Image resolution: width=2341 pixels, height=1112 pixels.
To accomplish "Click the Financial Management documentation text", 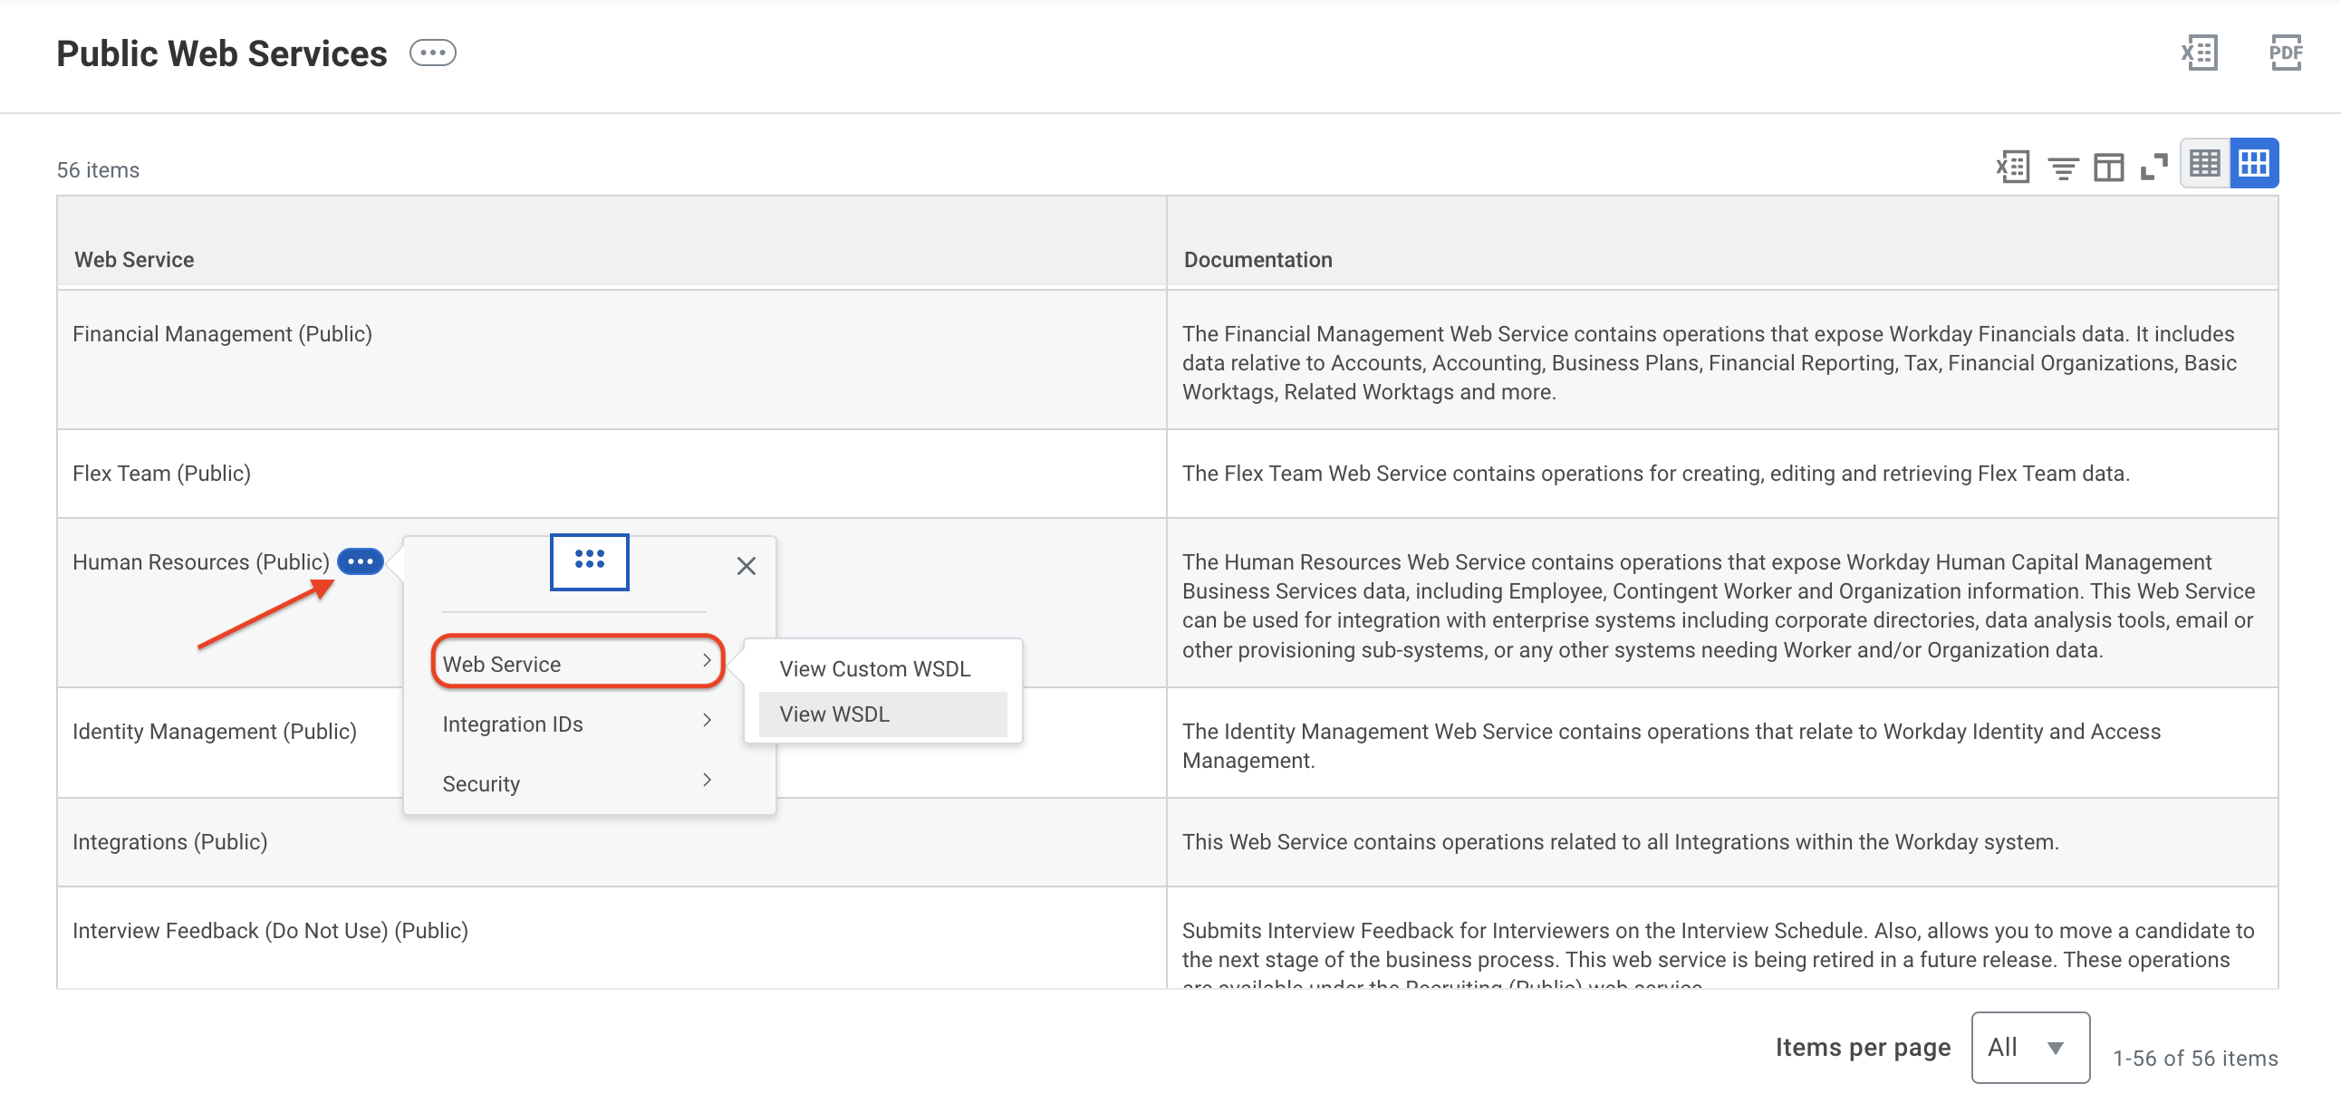I will coord(1710,363).
